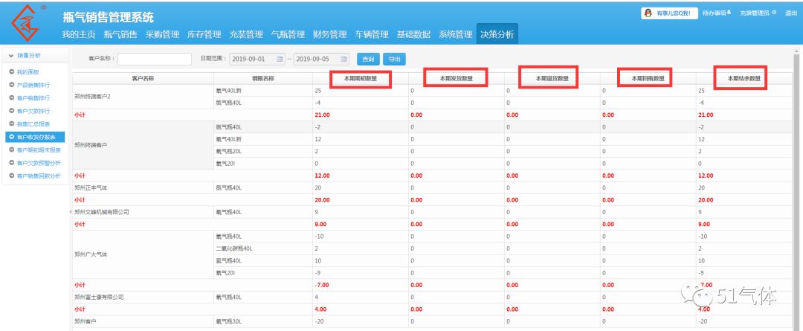This screenshot has width=803, height=331.
Task: Open the 基础数据 menu
Action: (414, 35)
